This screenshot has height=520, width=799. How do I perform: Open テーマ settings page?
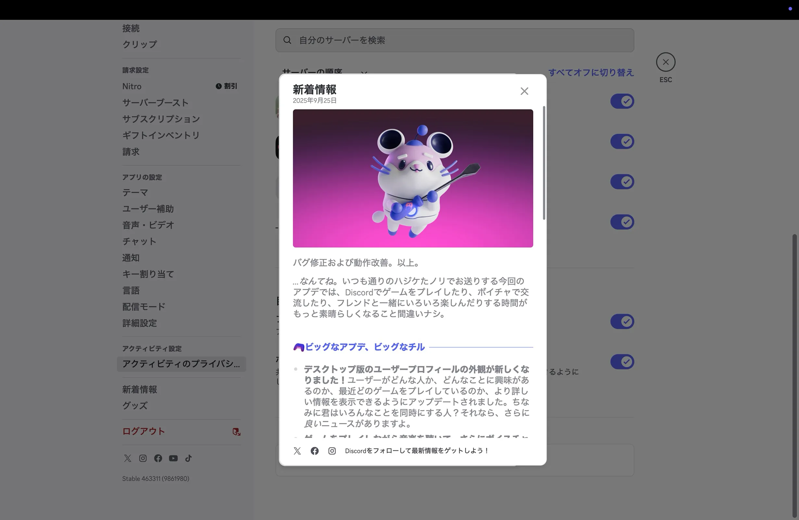(135, 192)
